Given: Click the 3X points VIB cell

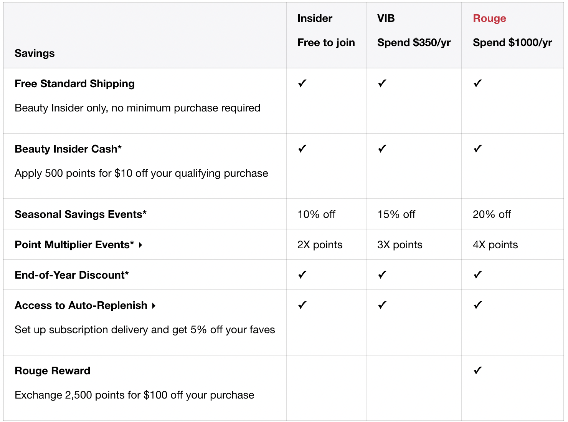Looking at the screenshot, I should tap(400, 245).
